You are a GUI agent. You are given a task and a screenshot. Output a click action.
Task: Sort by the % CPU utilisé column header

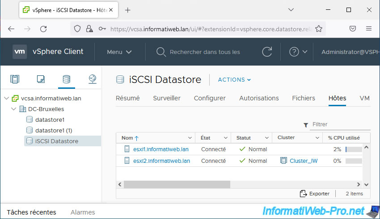tap(344, 138)
